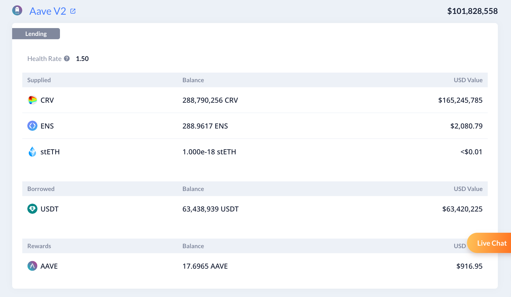Click the CRV token icon
This screenshot has height=297, width=511.
[32, 100]
